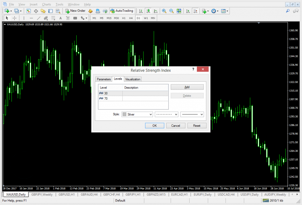Zoom out on the chart
The height and width of the screenshot is (205, 302).
[x=171, y=11]
